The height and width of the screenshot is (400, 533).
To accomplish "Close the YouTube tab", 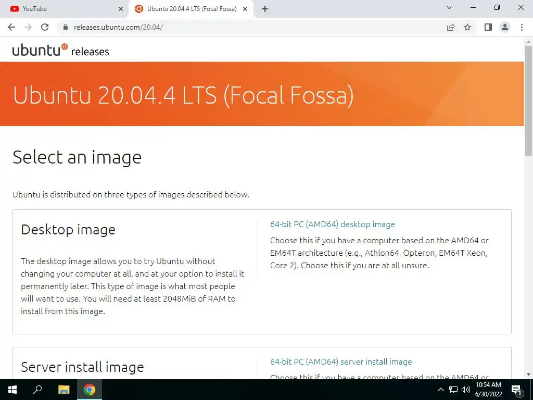I will [121, 9].
